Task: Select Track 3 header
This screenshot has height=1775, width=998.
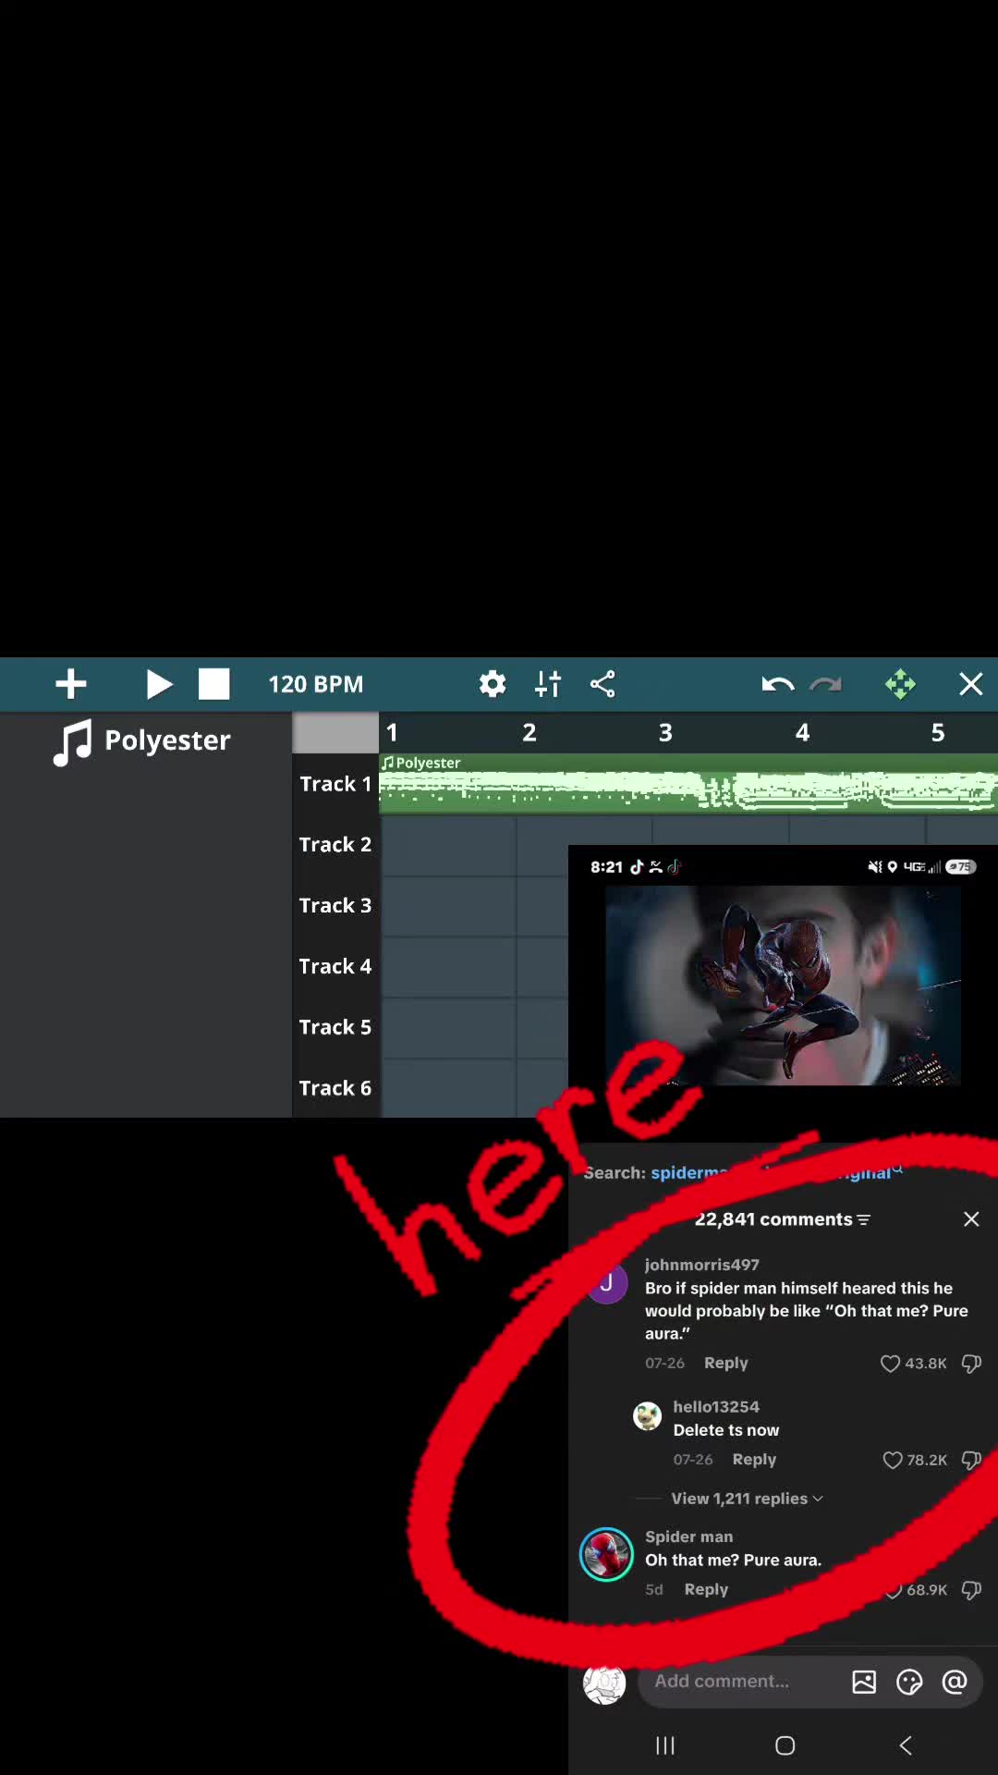Action: [x=335, y=906]
